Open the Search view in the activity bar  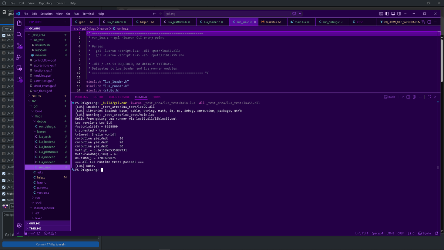tap(19, 34)
